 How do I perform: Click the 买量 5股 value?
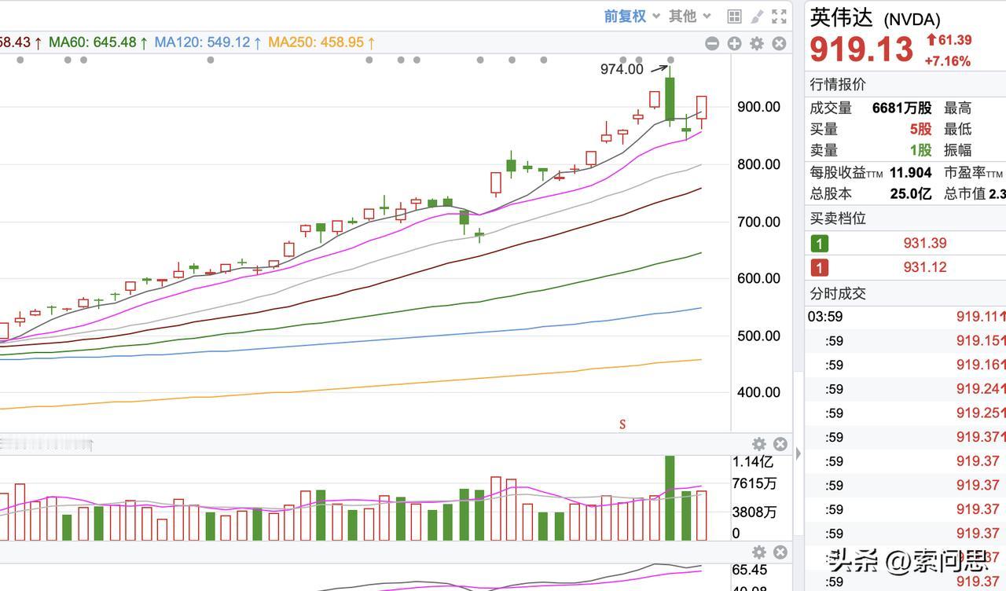[x=921, y=129]
